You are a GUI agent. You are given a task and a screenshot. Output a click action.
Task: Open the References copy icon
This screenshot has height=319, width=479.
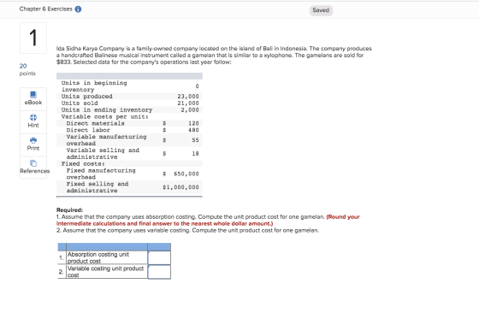click(33, 163)
